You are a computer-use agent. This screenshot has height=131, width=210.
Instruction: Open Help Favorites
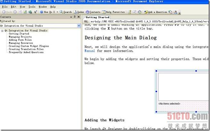click(x=113, y=12)
